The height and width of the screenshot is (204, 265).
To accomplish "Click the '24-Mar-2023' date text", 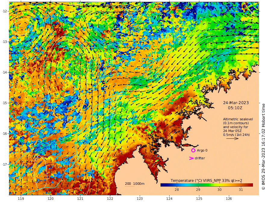I will pyautogui.click(x=236, y=103).
